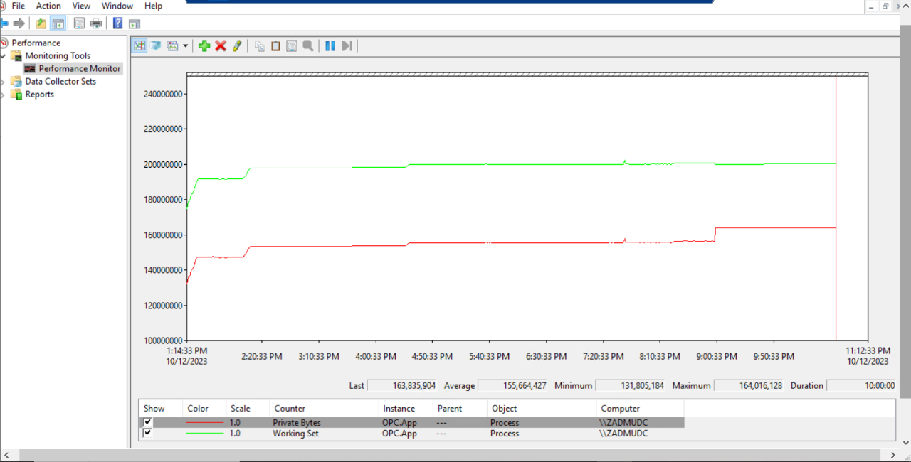The width and height of the screenshot is (911, 462).
Task: Click the Last value field
Action: (x=404, y=386)
